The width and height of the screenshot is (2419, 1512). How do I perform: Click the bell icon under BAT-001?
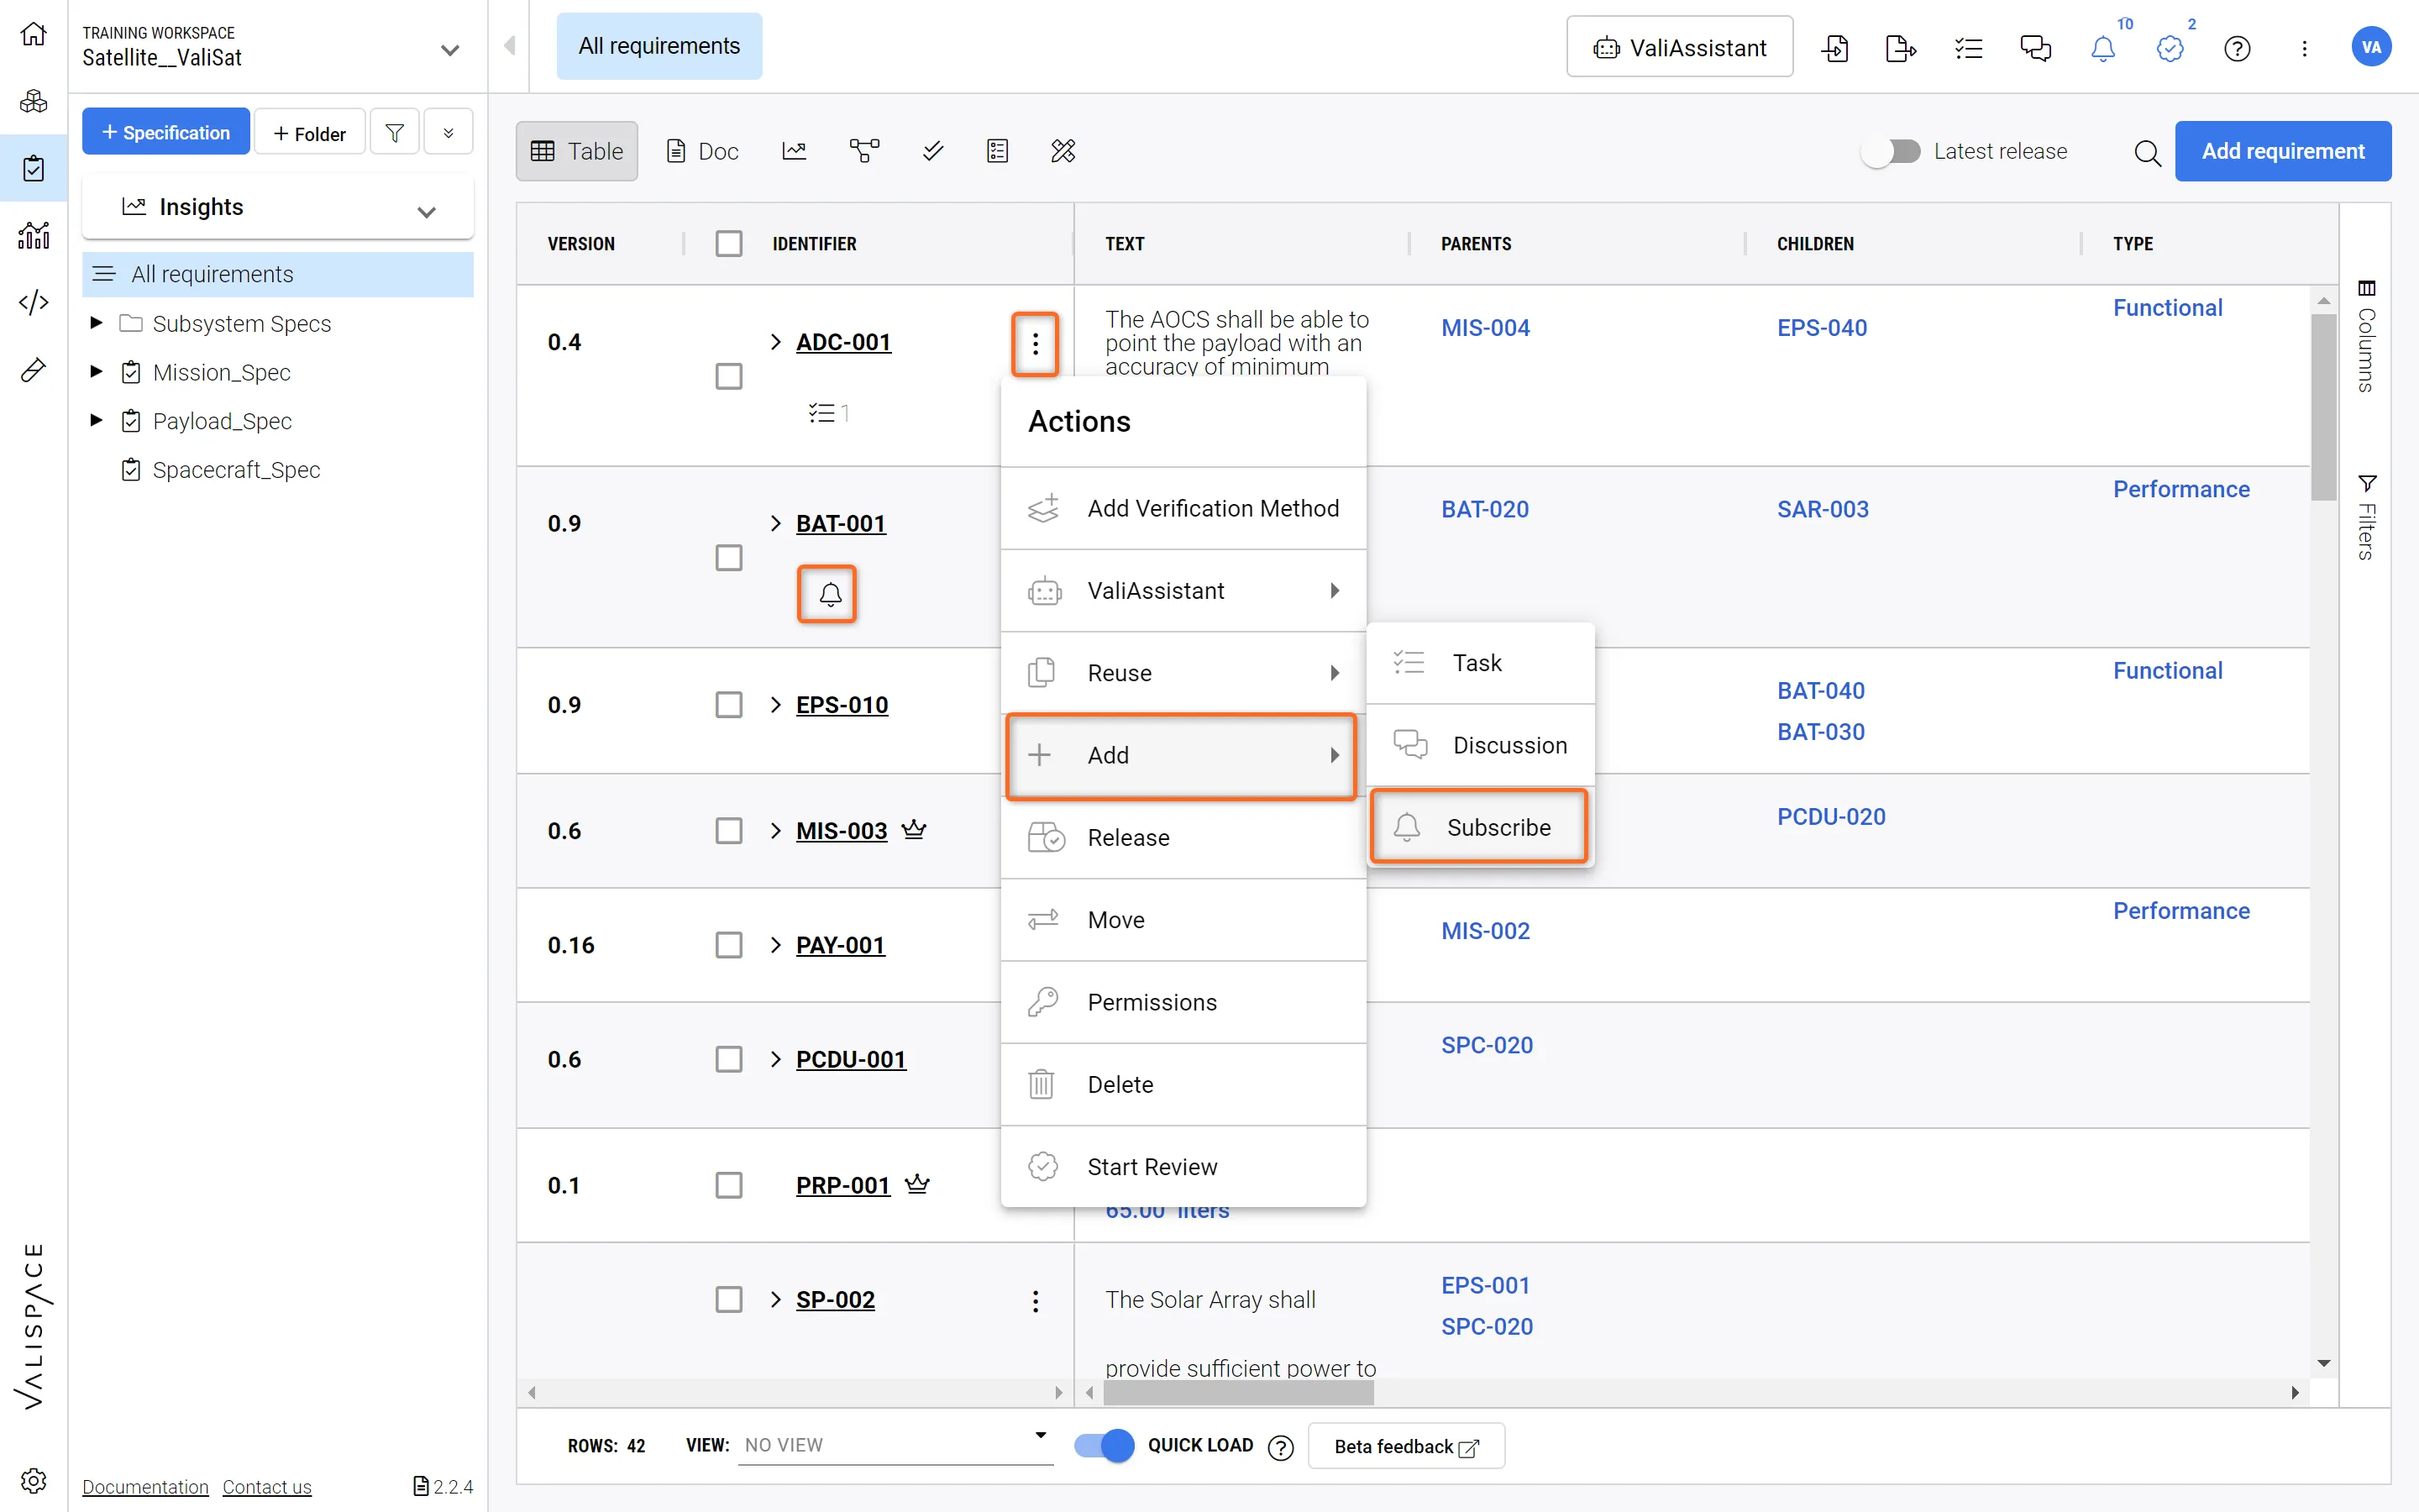point(830,595)
